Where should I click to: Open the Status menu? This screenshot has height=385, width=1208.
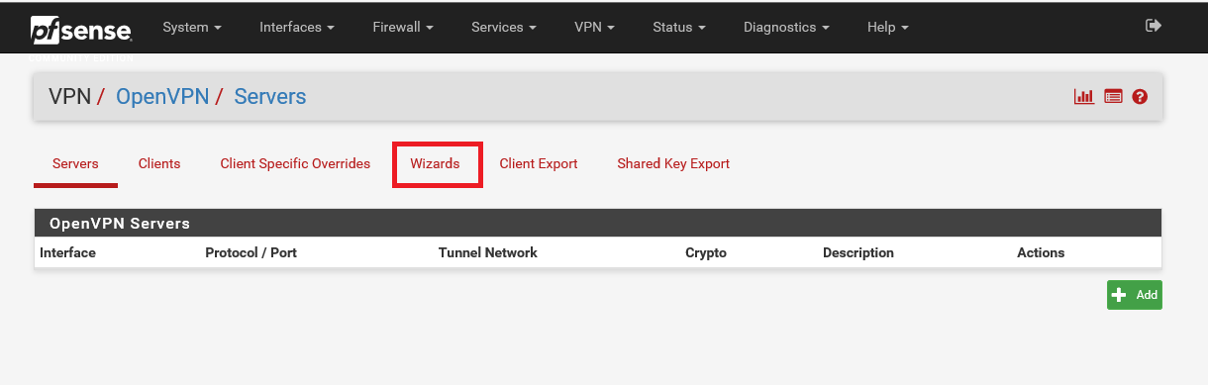coord(679,27)
